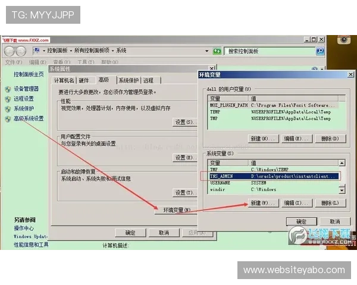357x285 pixels.
Task: Select the TEMP user variable row
Action: (x=273, y=112)
